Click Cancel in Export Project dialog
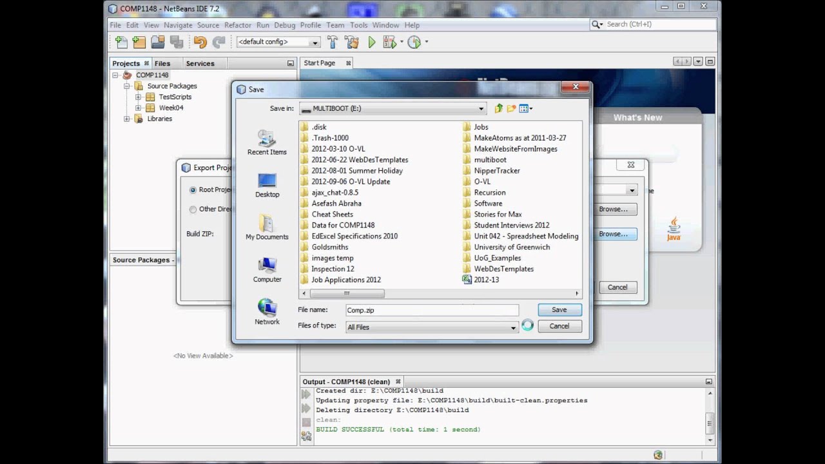The height and width of the screenshot is (464, 825). (x=617, y=287)
